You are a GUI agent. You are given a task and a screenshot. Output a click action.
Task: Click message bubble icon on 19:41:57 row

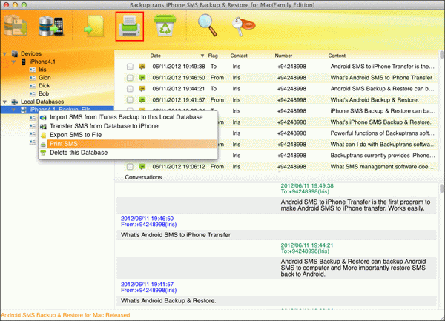(142, 100)
